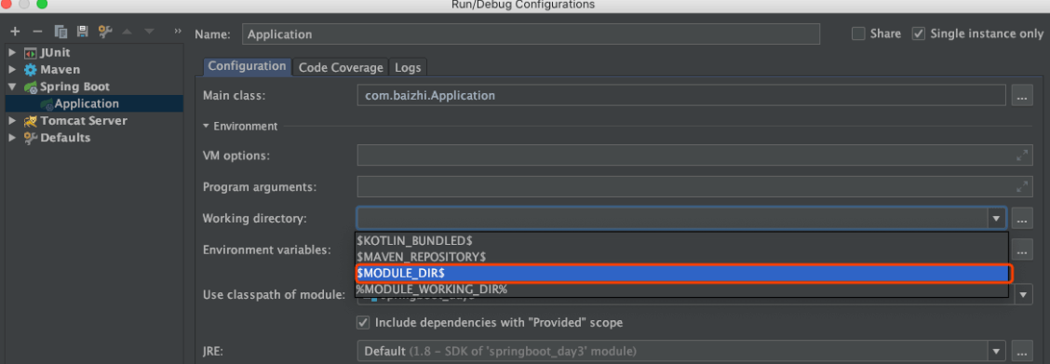Switch to the Logs tab
The height and width of the screenshot is (364, 1050).
tap(408, 67)
